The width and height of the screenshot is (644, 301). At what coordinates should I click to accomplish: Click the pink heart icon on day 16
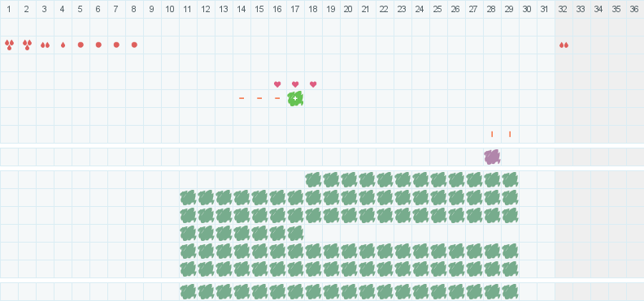pos(277,84)
